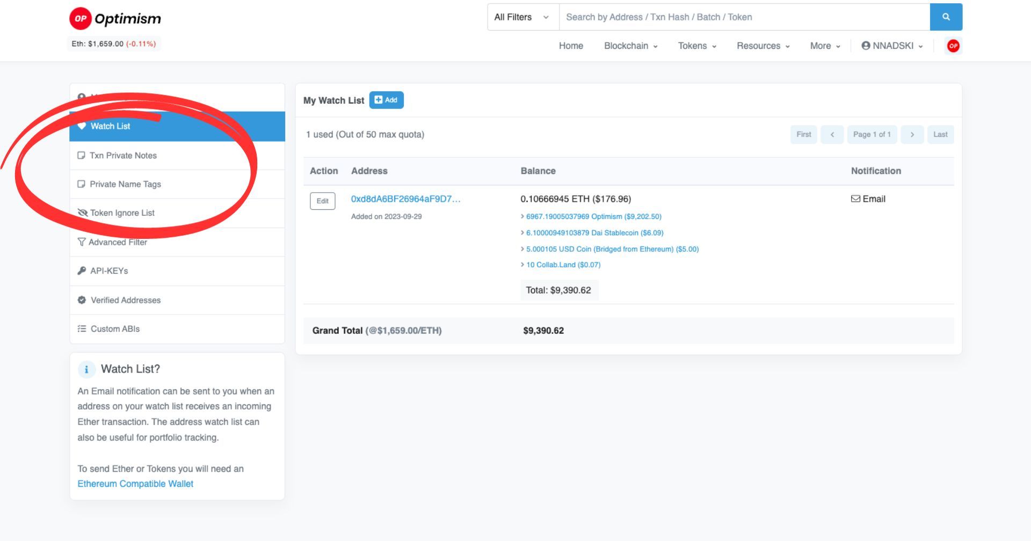Open Private Name Tags in sidebar
The image size is (1031, 541).
point(177,184)
